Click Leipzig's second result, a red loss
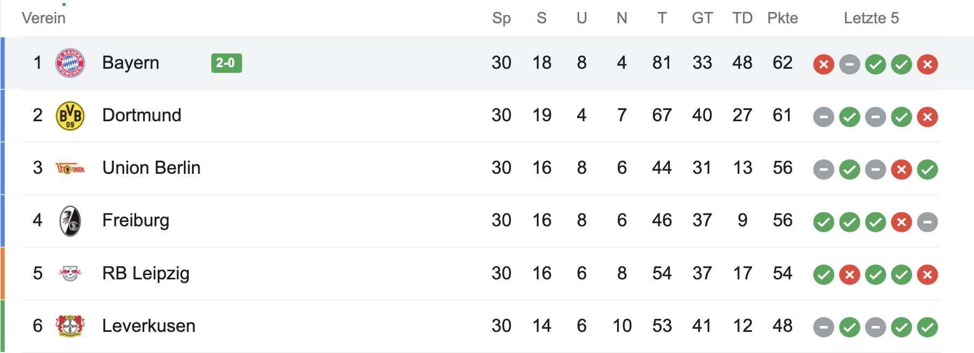The width and height of the screenshot is (974, 353). pos(849,274)
